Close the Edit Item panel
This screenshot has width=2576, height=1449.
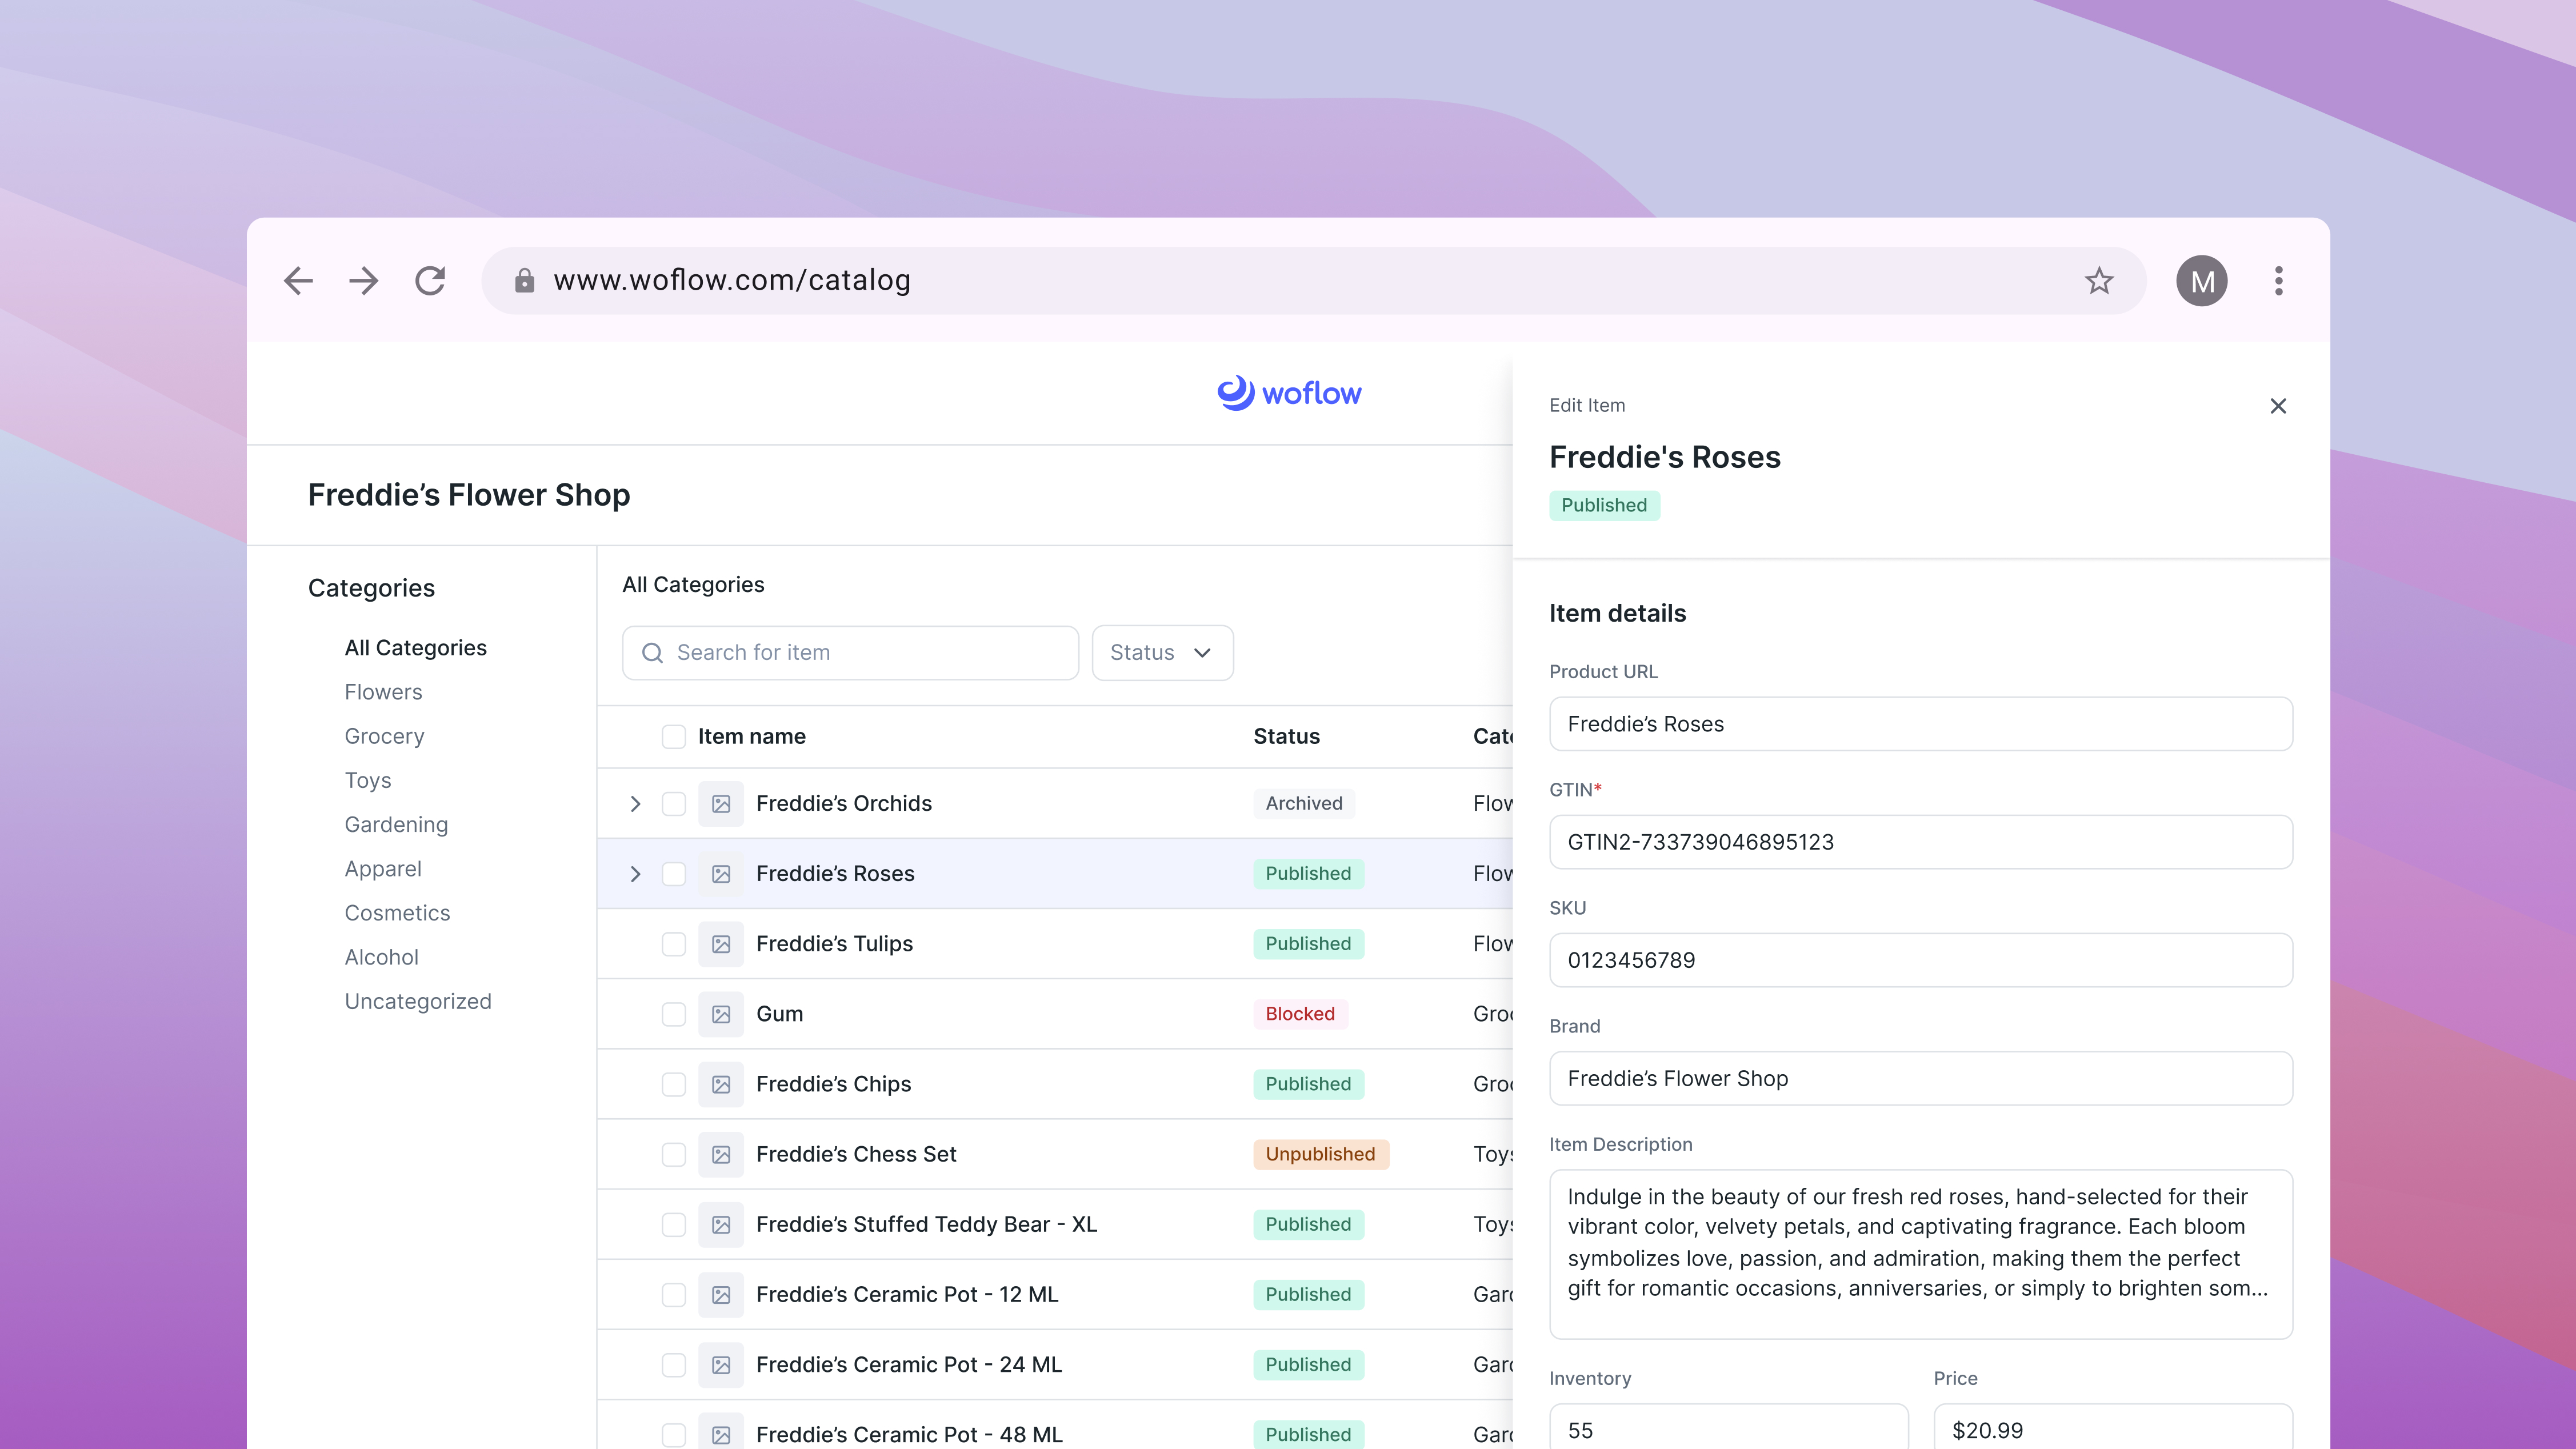[x=2277, y=406]
